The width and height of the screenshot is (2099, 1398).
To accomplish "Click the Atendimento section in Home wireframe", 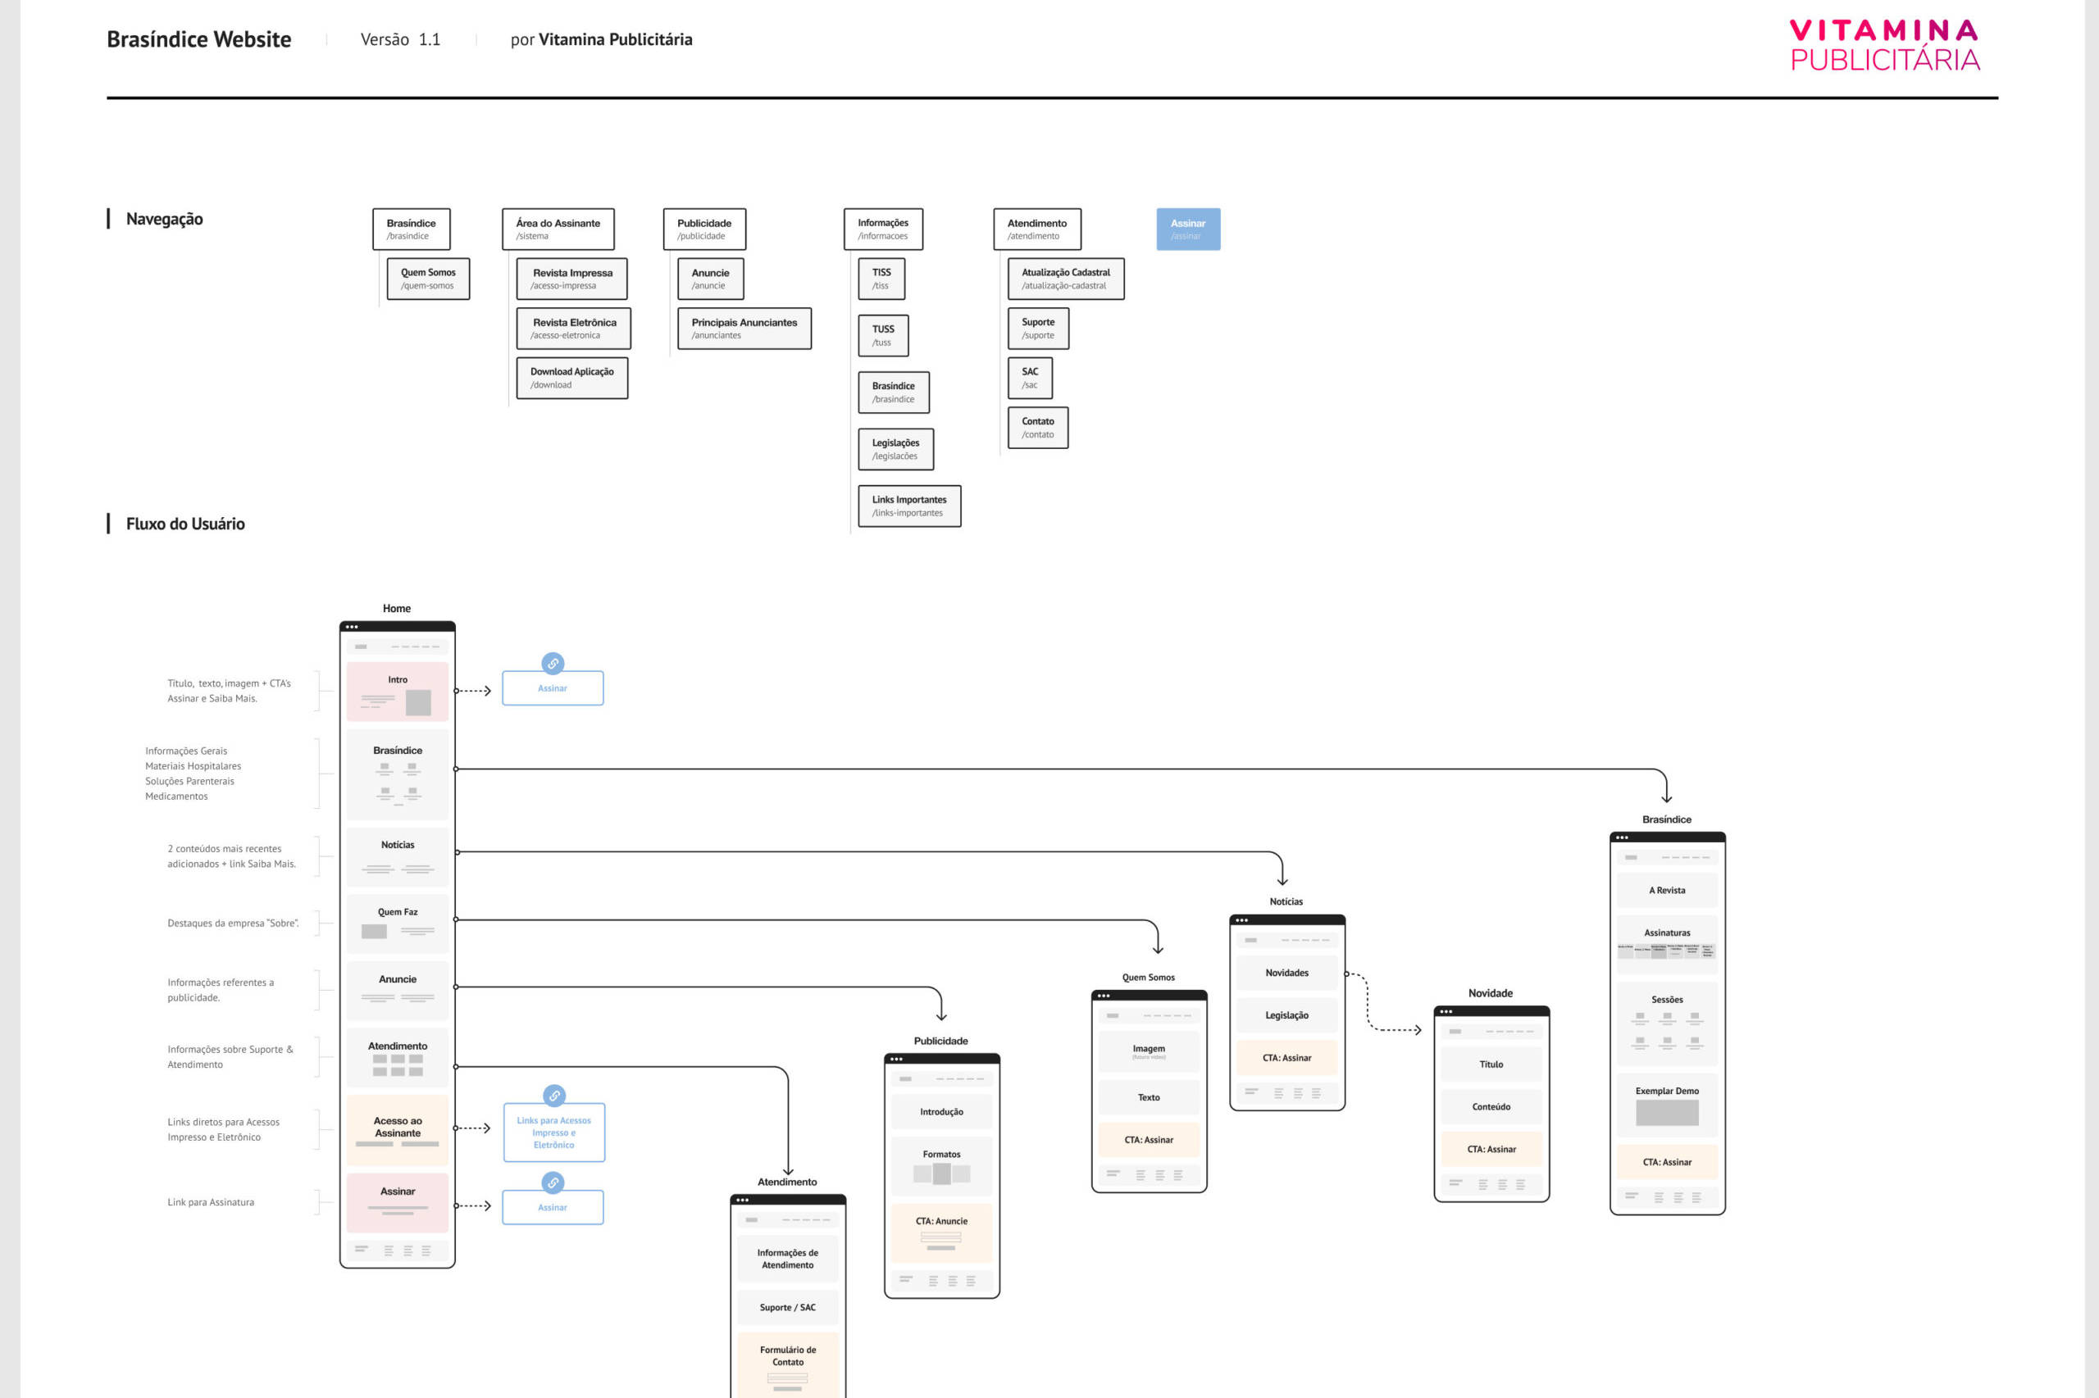I will click(398, 1058).
